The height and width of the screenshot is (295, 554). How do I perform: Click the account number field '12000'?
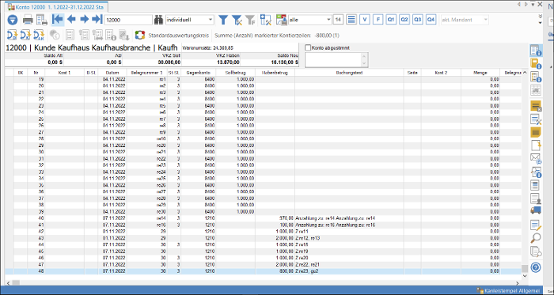point(128,20)
